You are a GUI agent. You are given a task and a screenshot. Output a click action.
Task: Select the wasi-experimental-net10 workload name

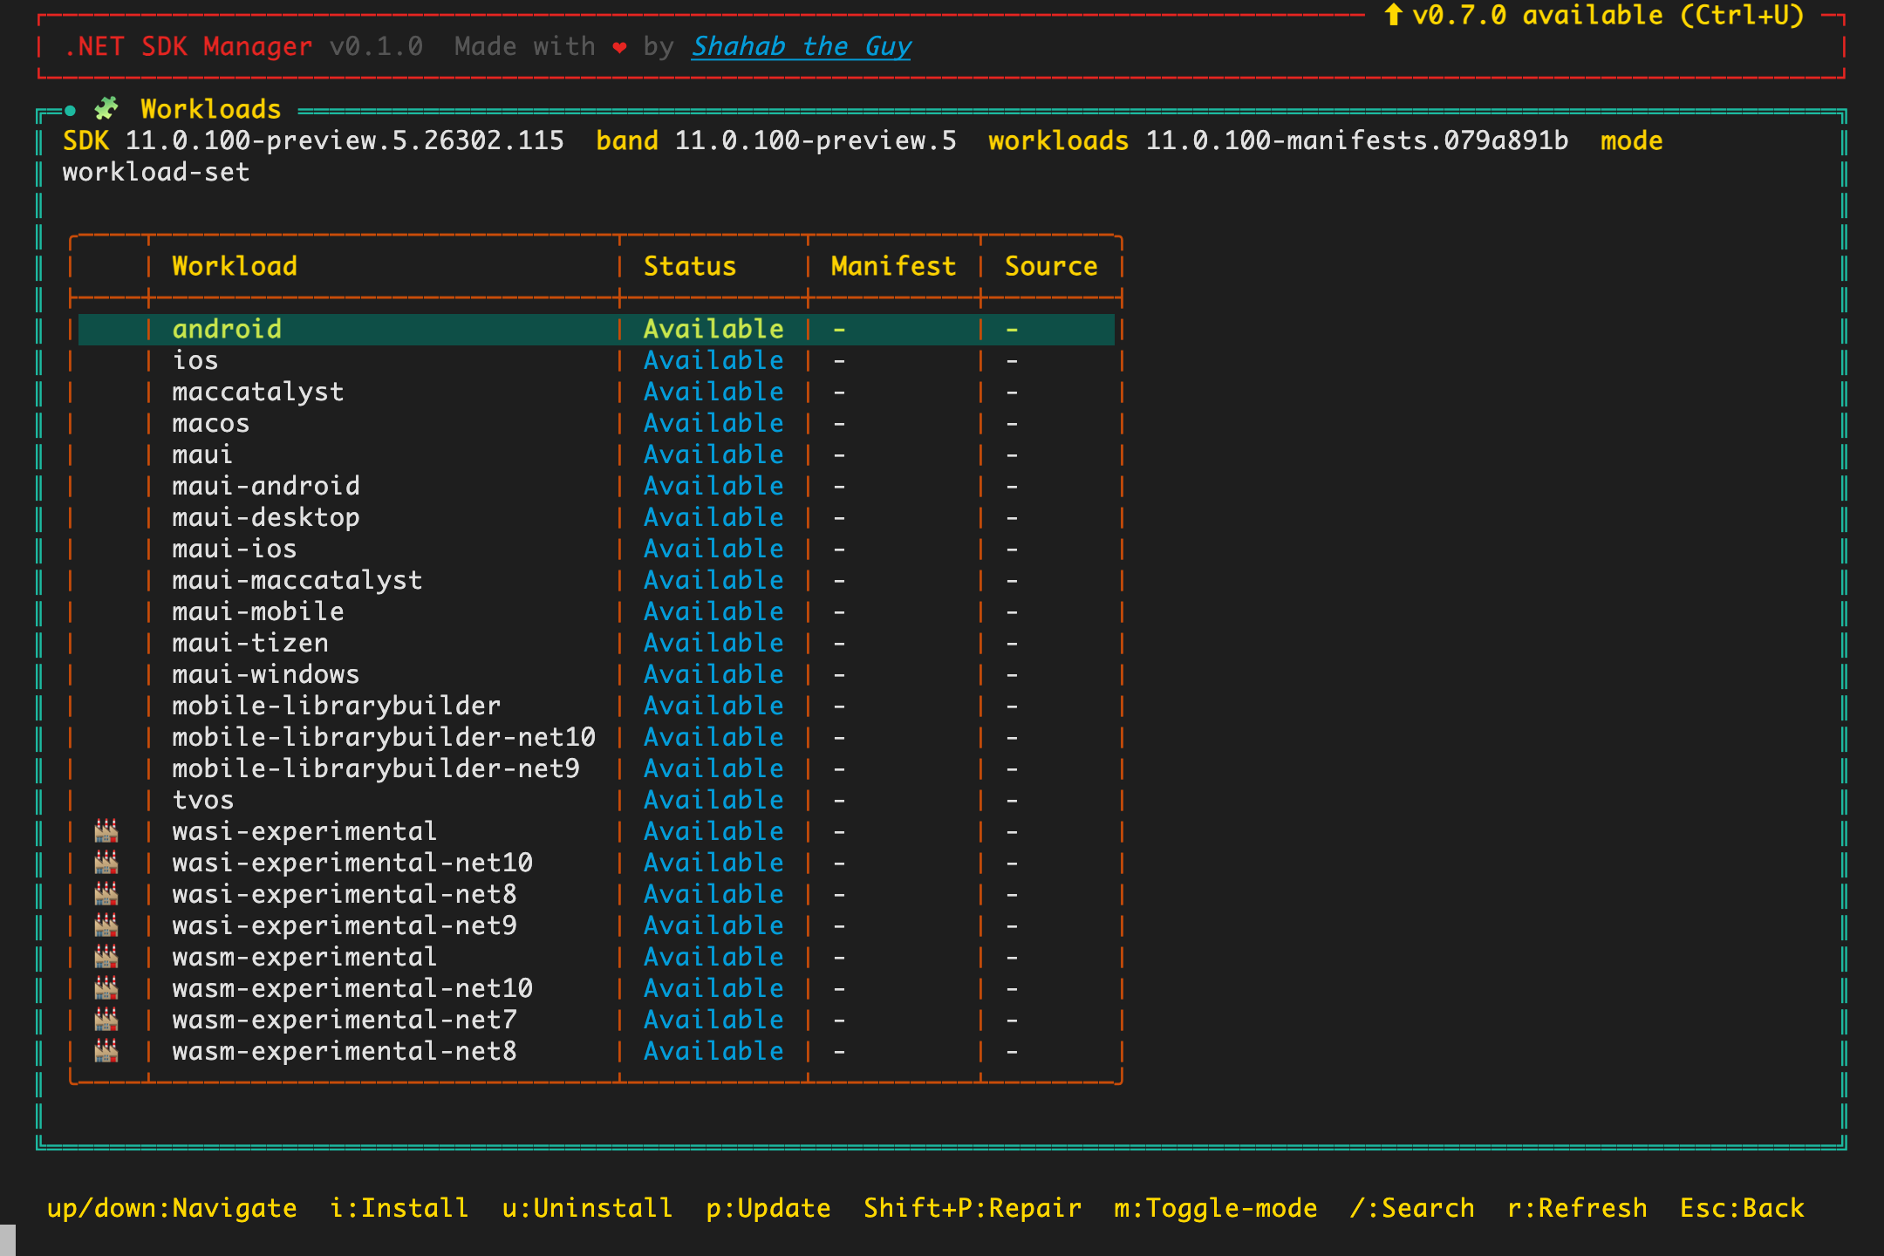pyautogui.click(x=352, y=863)
